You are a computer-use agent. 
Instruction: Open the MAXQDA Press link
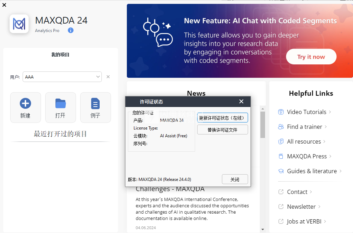(307, 156)
